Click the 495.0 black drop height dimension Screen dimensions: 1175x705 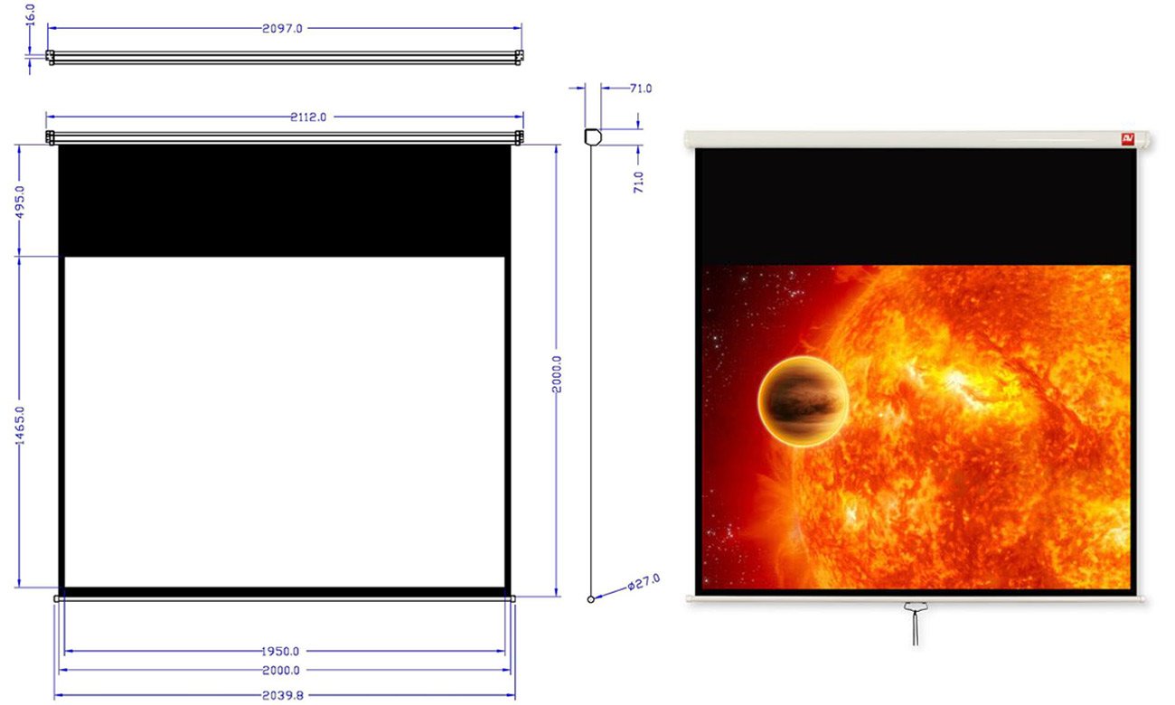20,202
